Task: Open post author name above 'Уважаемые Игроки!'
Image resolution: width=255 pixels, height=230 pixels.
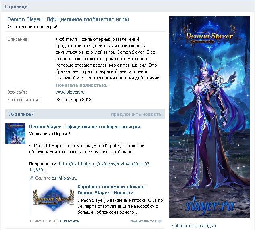Action: point(85,127)
